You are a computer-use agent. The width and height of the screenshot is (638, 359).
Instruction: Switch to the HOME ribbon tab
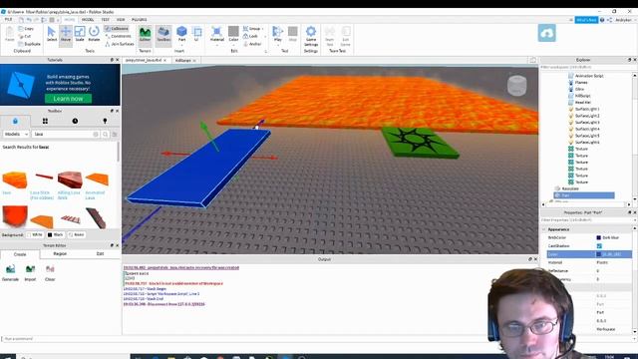(x=70, y=20)
